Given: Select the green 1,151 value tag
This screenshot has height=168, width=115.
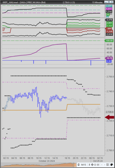Looking at the screenshot, I should [x=109, y=26].
